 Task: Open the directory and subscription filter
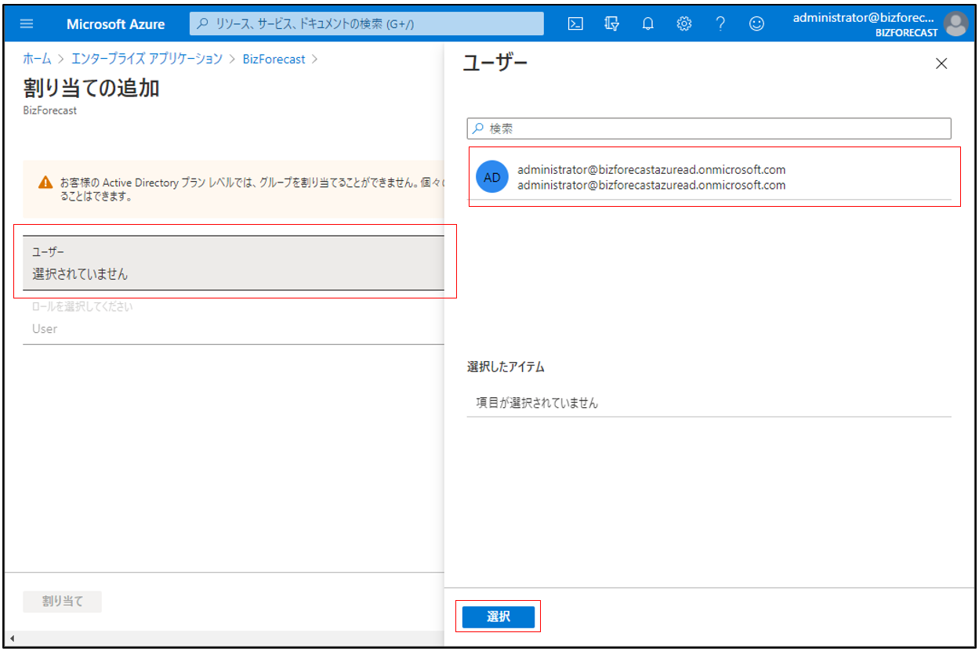click(611, 24)
